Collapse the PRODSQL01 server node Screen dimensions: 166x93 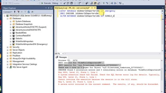(x=5, y=16)
